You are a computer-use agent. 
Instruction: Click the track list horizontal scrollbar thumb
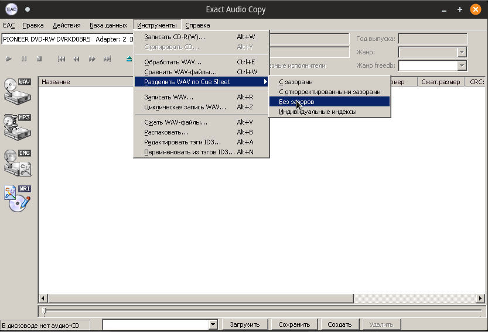(201, 299)
